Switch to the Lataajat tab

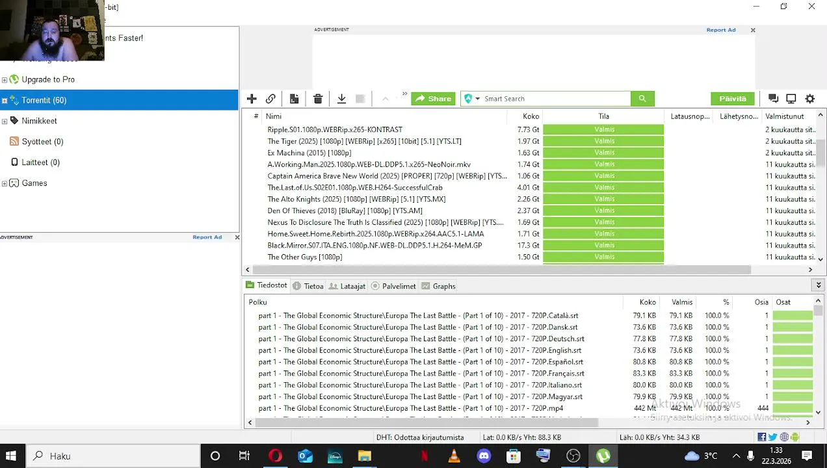(347, 286)
